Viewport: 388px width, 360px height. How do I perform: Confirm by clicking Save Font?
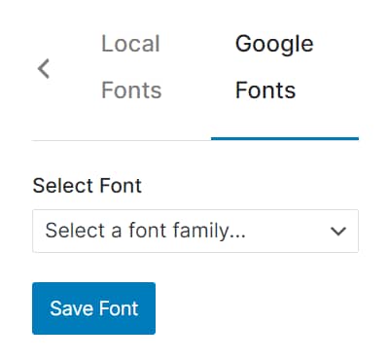(x=93, y=308)
